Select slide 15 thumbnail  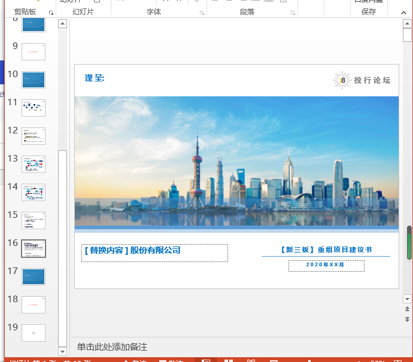point(34,220)
